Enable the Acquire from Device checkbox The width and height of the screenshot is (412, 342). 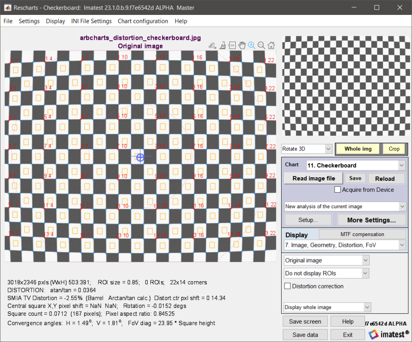(338, 190)
